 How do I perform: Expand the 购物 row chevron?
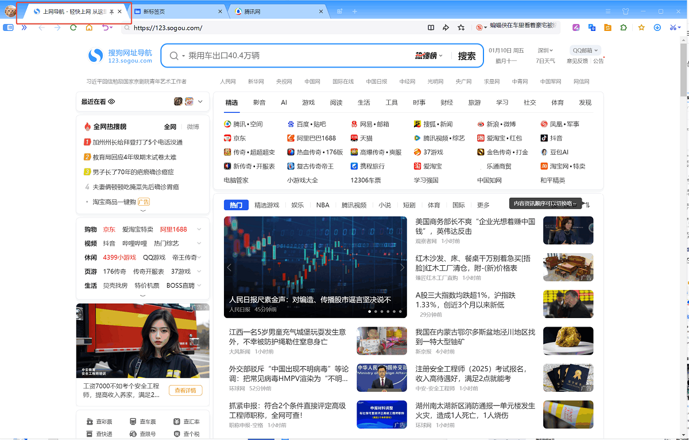pos(199,229)
